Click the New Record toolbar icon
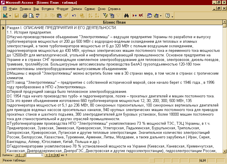Image resolution: width=227 pixels, height=164 pixels. pos(134,16)
